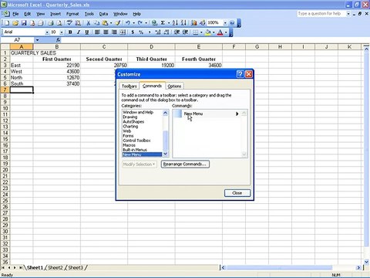Select the Format Painter brush
Viewport: 370px width, 278px height.
pos(118,23)
